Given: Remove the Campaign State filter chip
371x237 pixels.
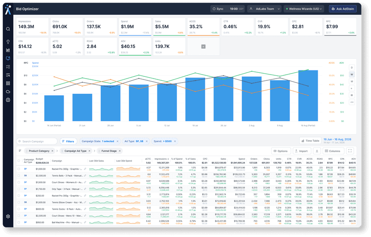Looking at the screenshot, I should pyautogui.click(x=117, y=141).
